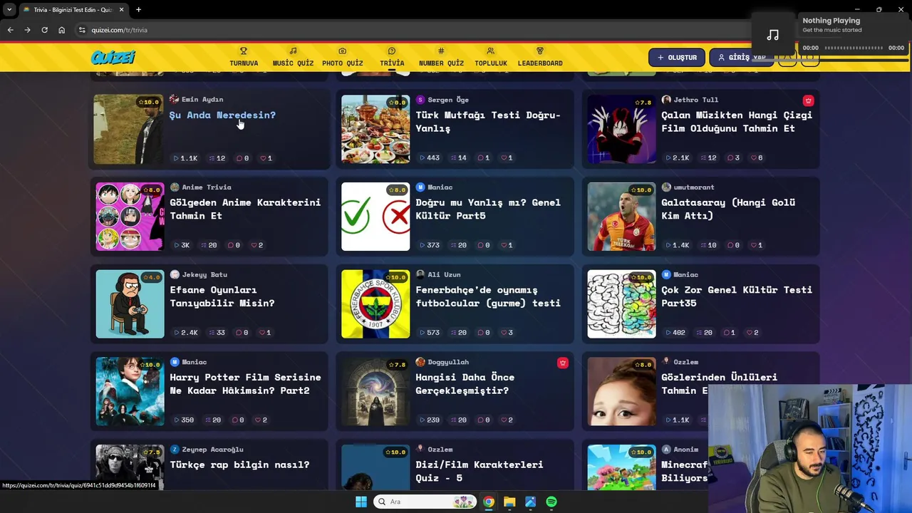Click the Turkish food thumbnail image
The image size is (912, 513).
pyautogui.click(x=375, y=129)
